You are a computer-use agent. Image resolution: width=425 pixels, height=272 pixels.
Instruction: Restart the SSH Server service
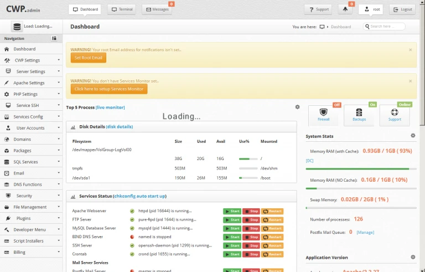pyautogui.click(x=272, y=245)
